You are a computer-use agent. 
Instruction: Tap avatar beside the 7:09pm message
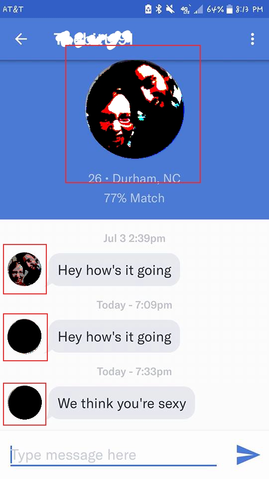pos(24,336)
